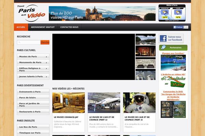Select the museum interior slider thumbnail
This screenshot has height=136, width=205.
point(146,51)
